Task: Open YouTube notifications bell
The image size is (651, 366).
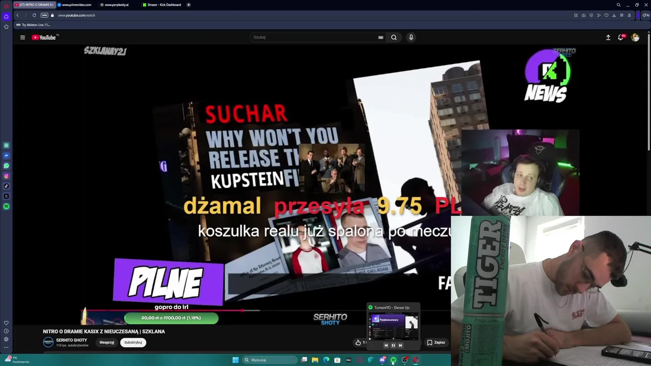Action: coord(621,37)
